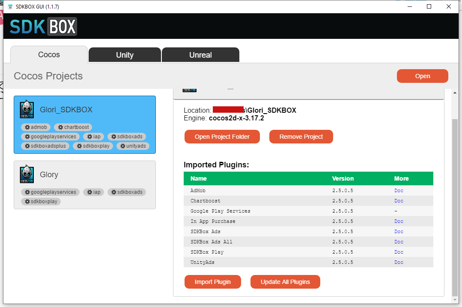
Task: Click the scrollbar down arrow
Action: [x=455, y=300]
